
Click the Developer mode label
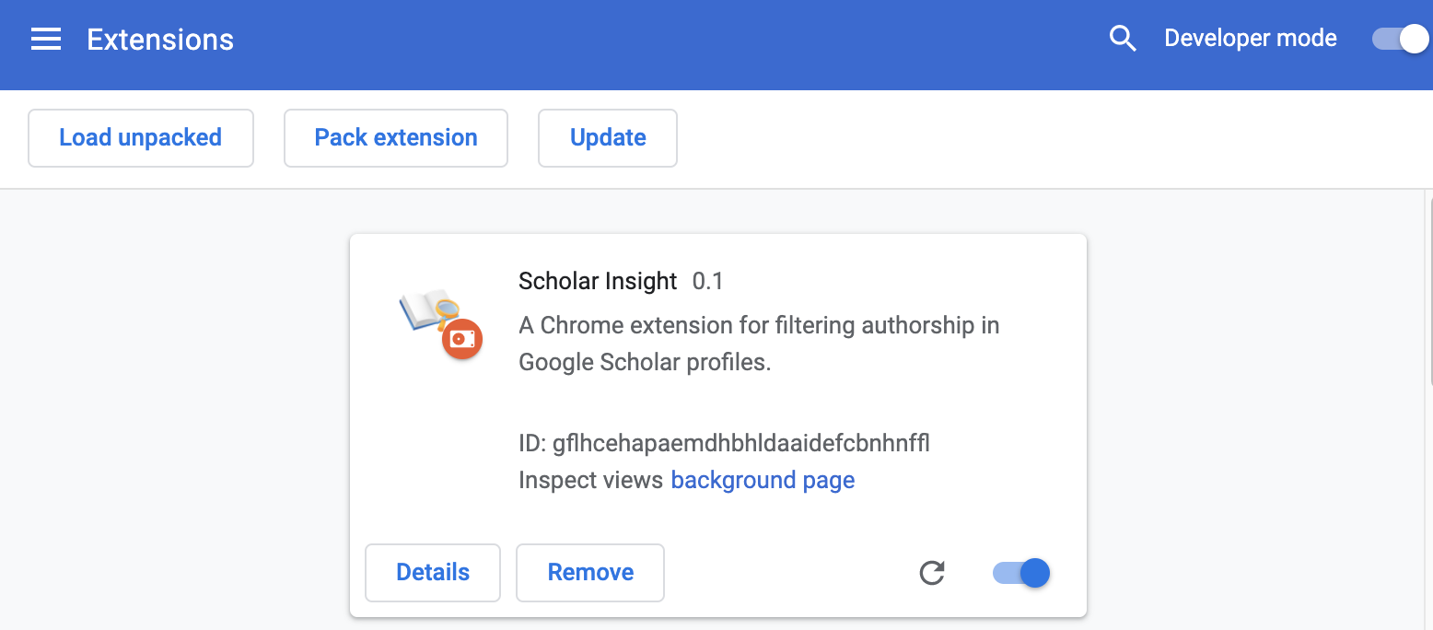(x=1251, y=39)
